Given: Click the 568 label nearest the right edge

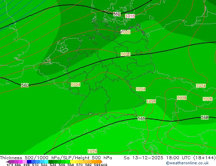Looking at the screenshot, I should [x=205, y=117].
